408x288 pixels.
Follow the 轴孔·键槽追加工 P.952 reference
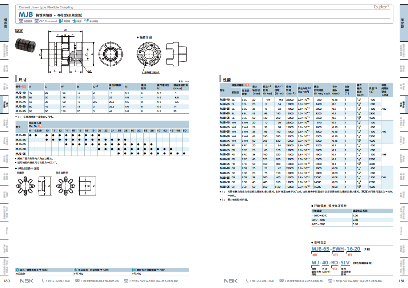(x=33, y=270)
